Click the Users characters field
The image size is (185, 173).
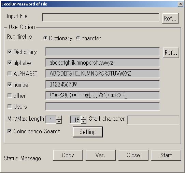coord(103,106)
